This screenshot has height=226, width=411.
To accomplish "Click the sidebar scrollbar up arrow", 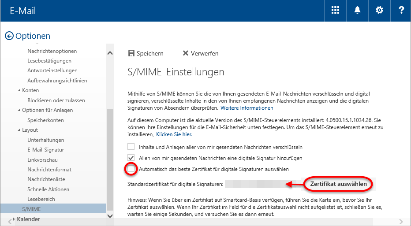I will click(x=110, y=53).
